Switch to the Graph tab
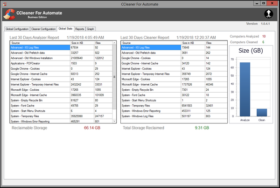The width and height of the screenshot is (280, 188). point(91,29)
